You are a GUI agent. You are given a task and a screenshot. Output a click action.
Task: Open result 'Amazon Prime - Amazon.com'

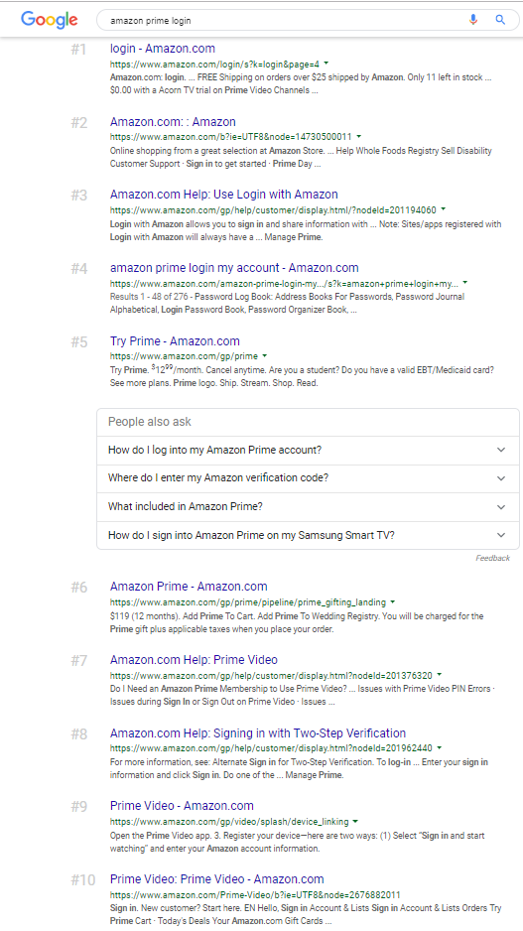coord(189,587)
